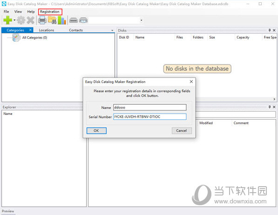Open the bar chart statistics icon

(61, 20)
